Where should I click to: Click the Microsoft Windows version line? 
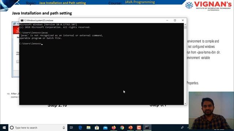tap(48, 24)
